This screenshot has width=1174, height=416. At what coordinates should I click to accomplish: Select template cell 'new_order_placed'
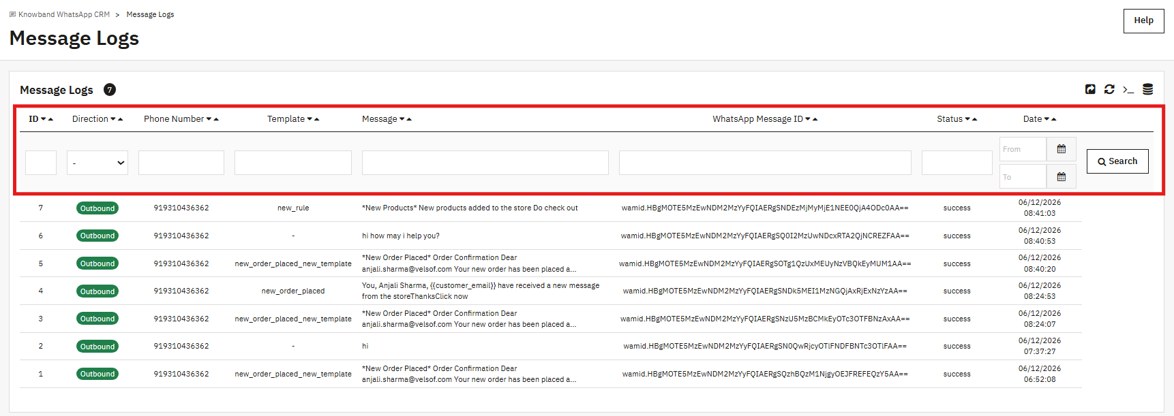click(x=293, y=291)
